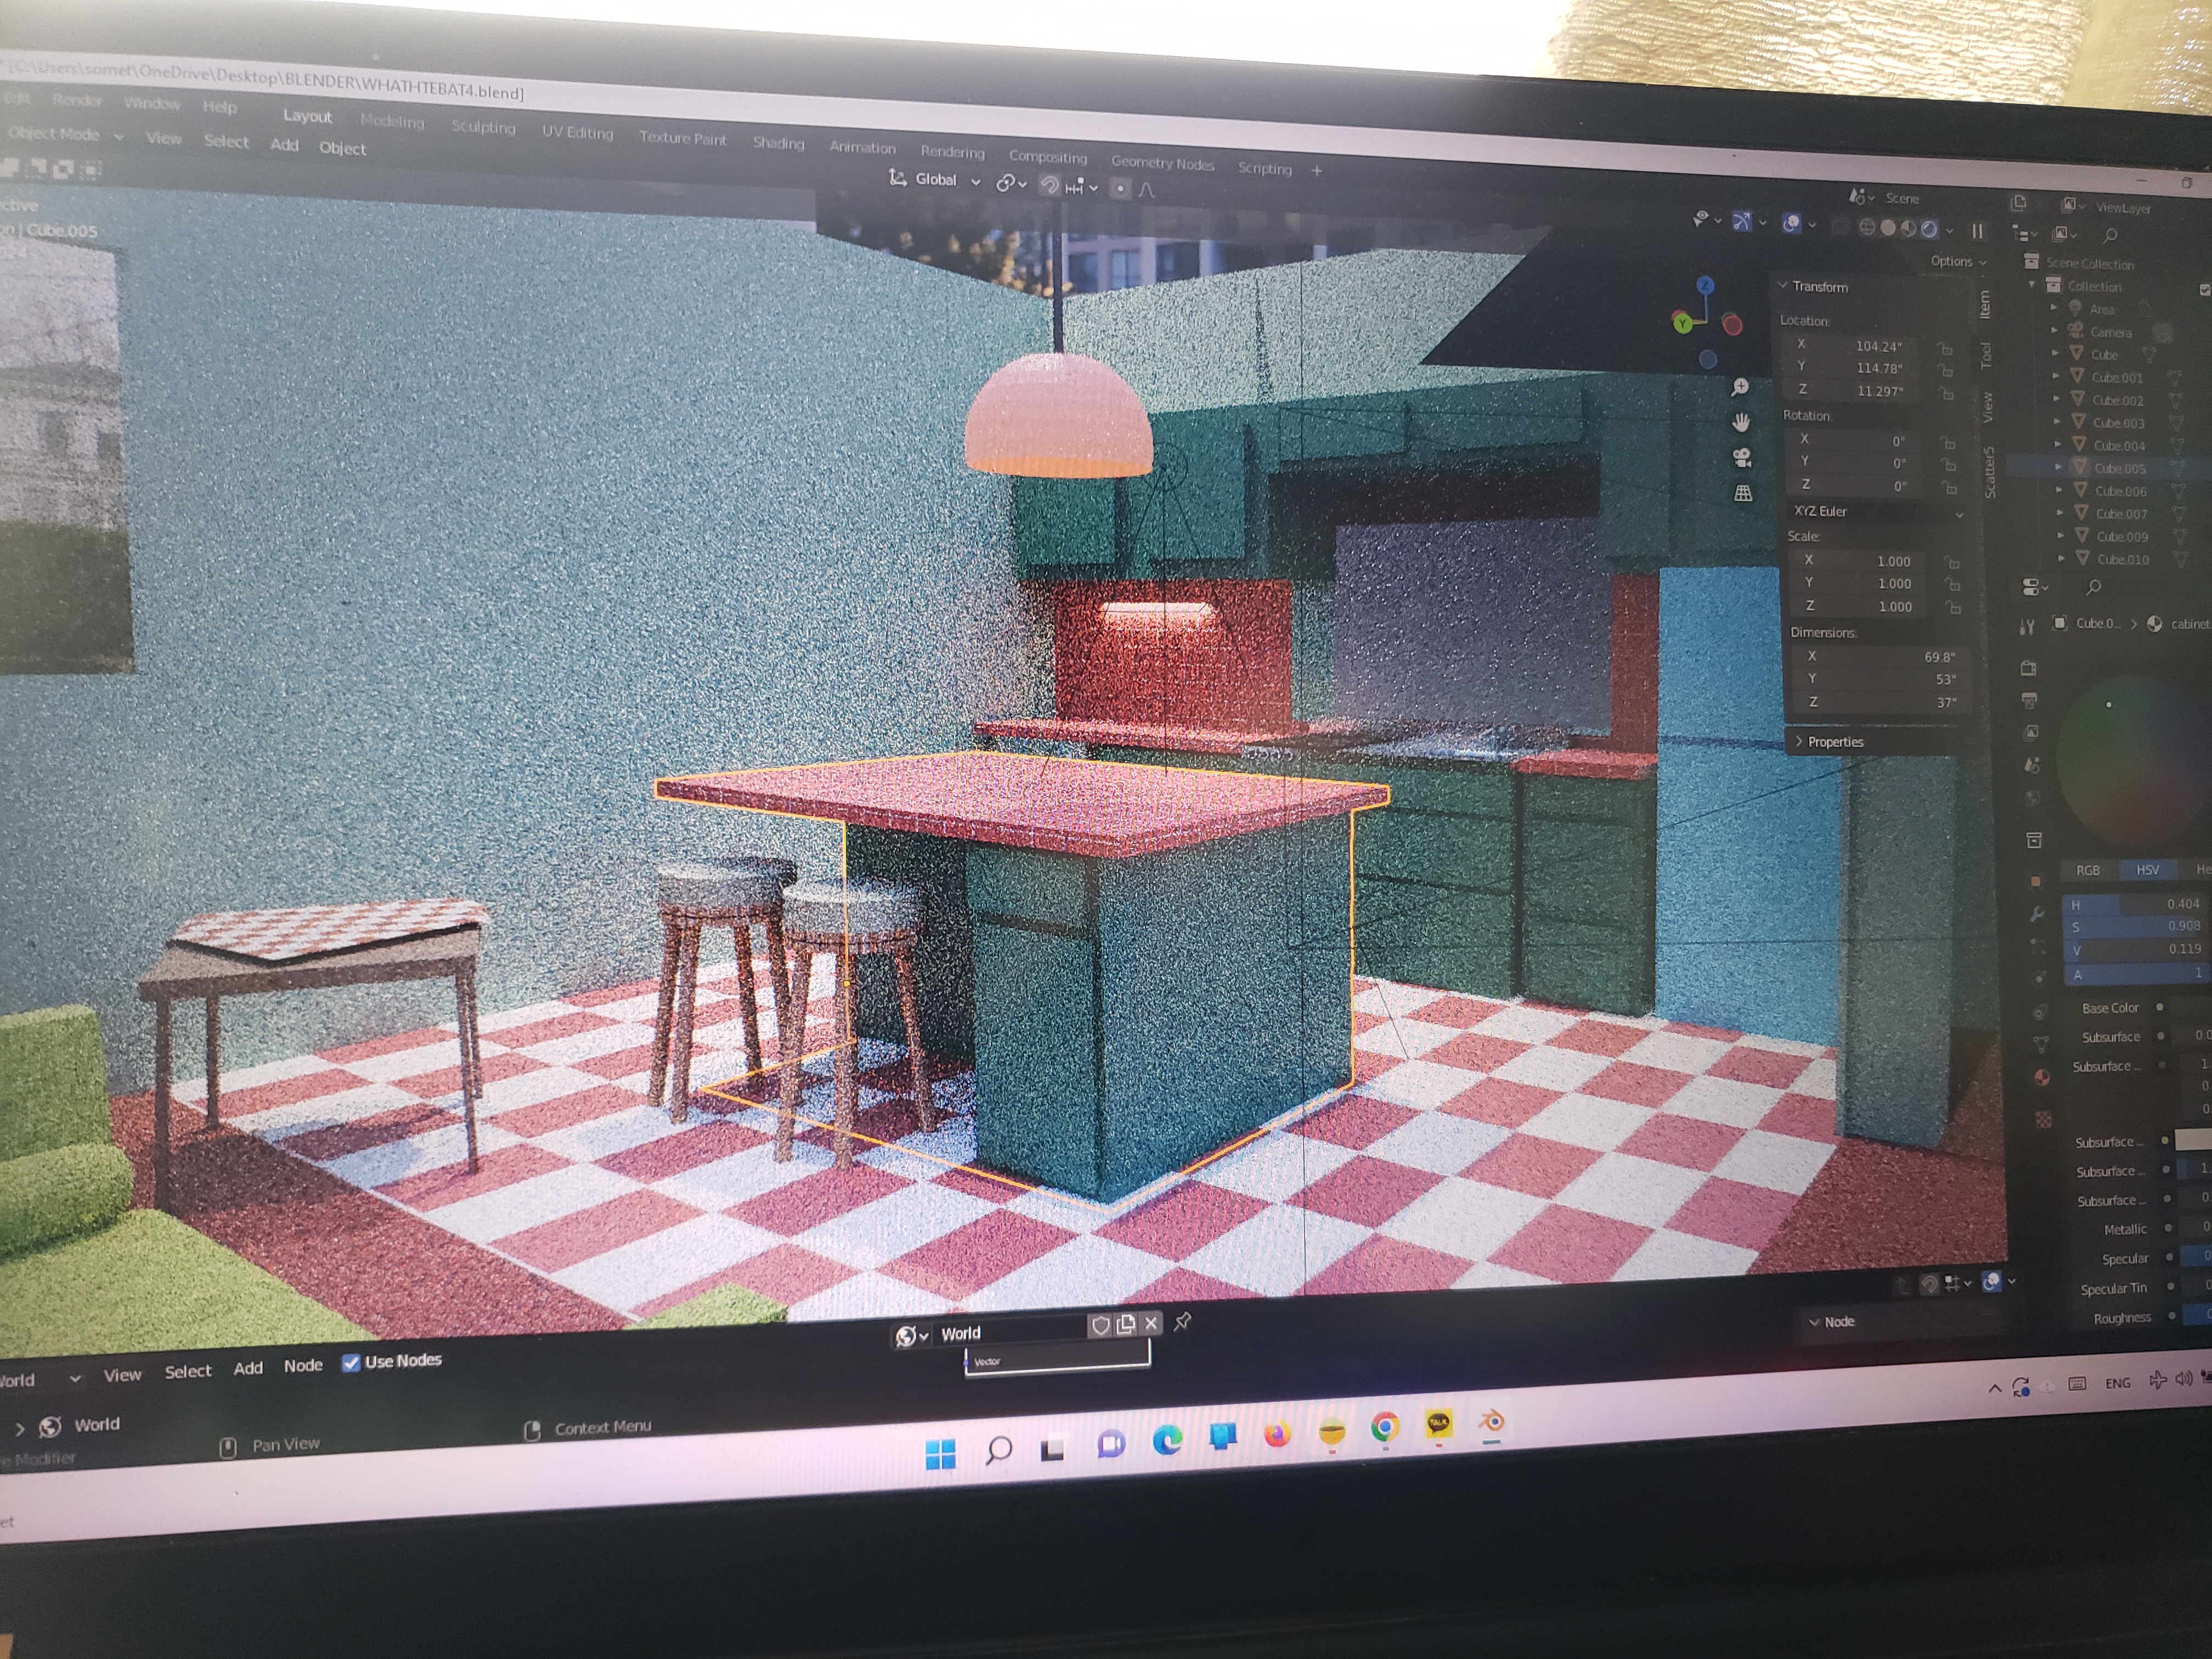Expand Cube.004 in the outliner
The image size is (2212, 1659).
(x=2058, y=445)
